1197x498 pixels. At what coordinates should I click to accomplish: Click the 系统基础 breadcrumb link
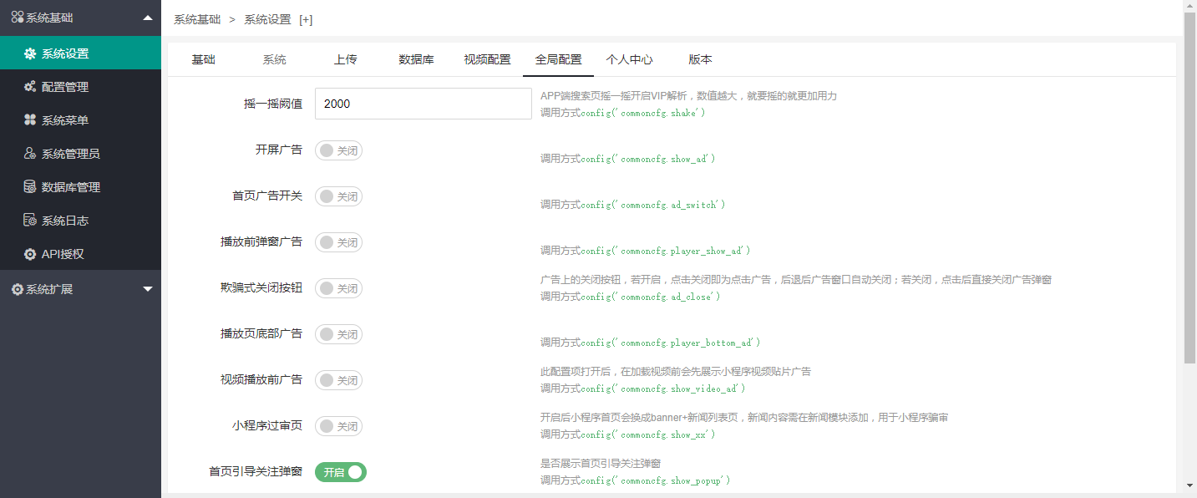(x=197, y=19)
